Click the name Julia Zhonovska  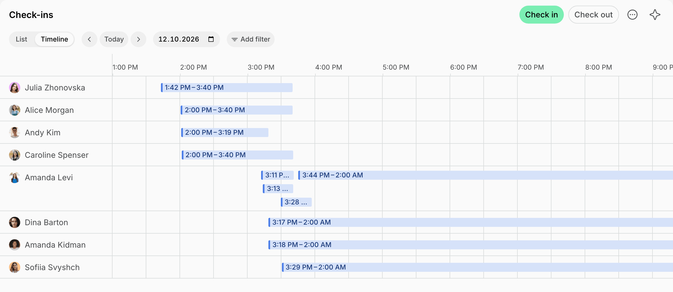click(x=55, y=88)
